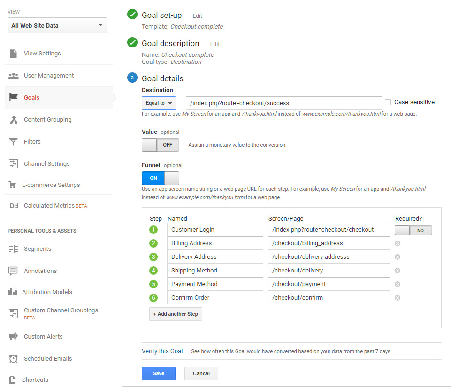This screenshot has width=451, height=388.
Task: Click the /checkout/confirm page field
Action: 329,298
